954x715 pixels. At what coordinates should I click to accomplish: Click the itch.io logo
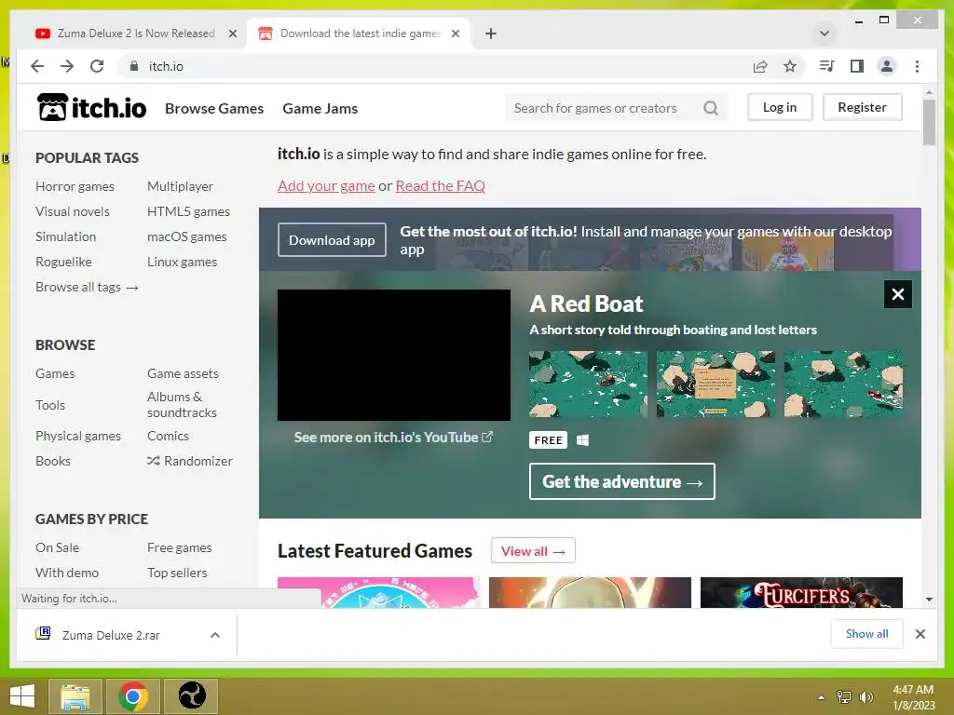coord(92,108)
